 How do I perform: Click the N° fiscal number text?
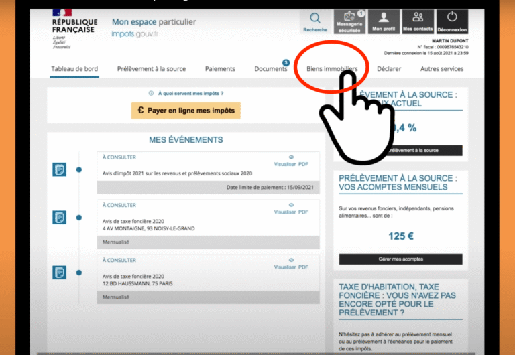[x=443, y=47]
